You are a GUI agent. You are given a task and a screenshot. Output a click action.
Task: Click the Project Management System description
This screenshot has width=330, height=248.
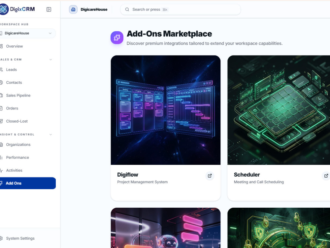[x=143, y=182]
